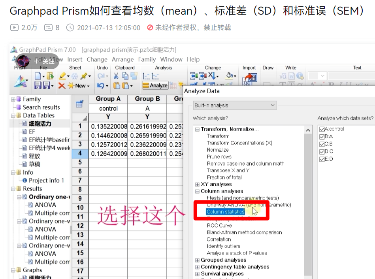Image resolution: width=375 pixels, height=279 pixels.
Task: Open the Family menu
Action: (147, 59)
